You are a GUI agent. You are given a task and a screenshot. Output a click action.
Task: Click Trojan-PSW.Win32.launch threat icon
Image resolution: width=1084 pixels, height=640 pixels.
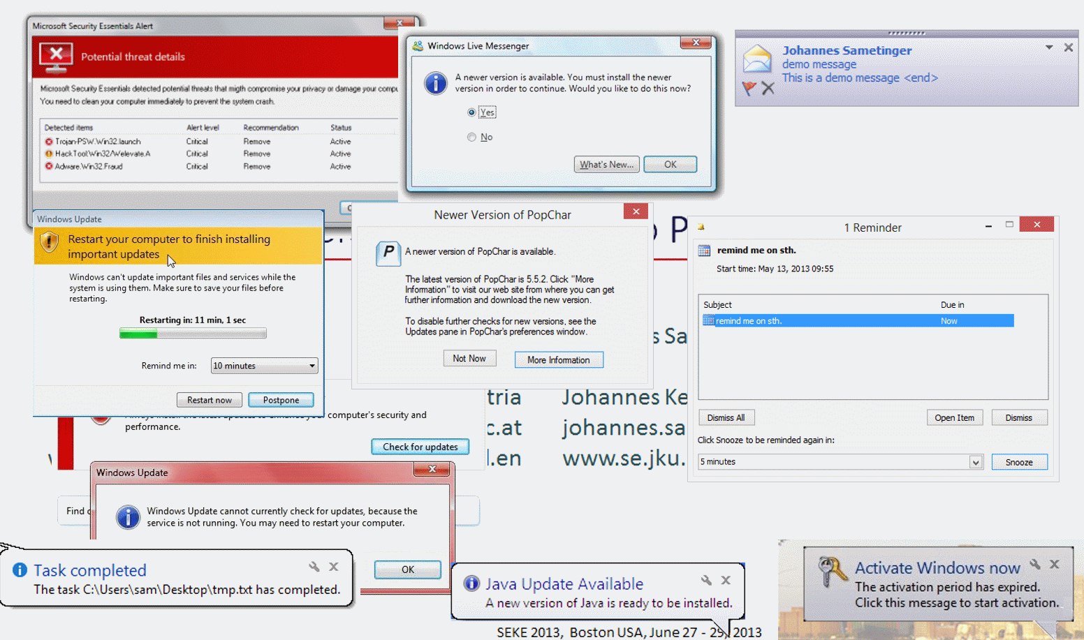tap(49, 142)
